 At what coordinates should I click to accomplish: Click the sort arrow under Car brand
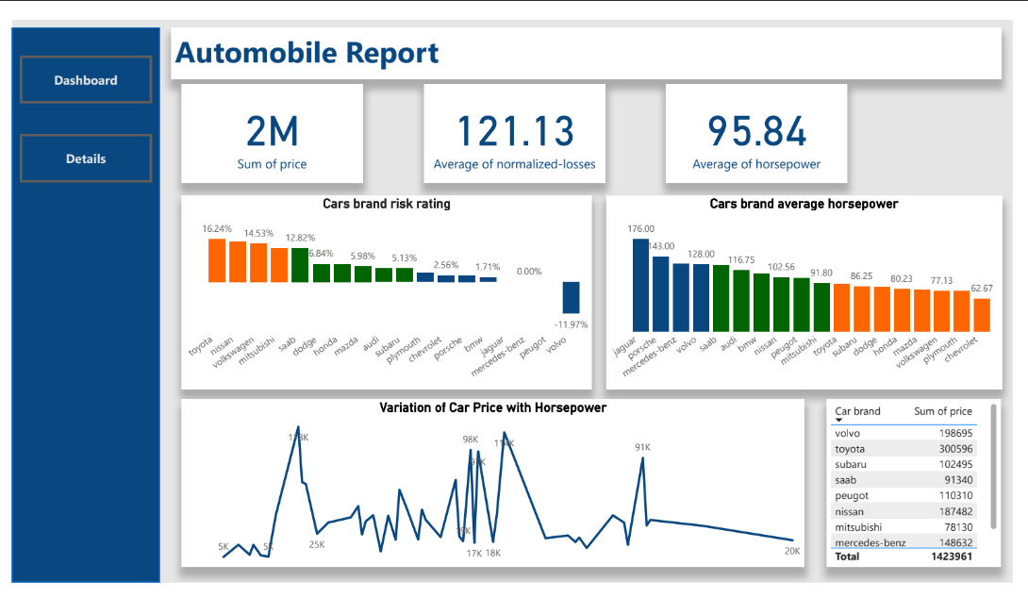(839, 420)
